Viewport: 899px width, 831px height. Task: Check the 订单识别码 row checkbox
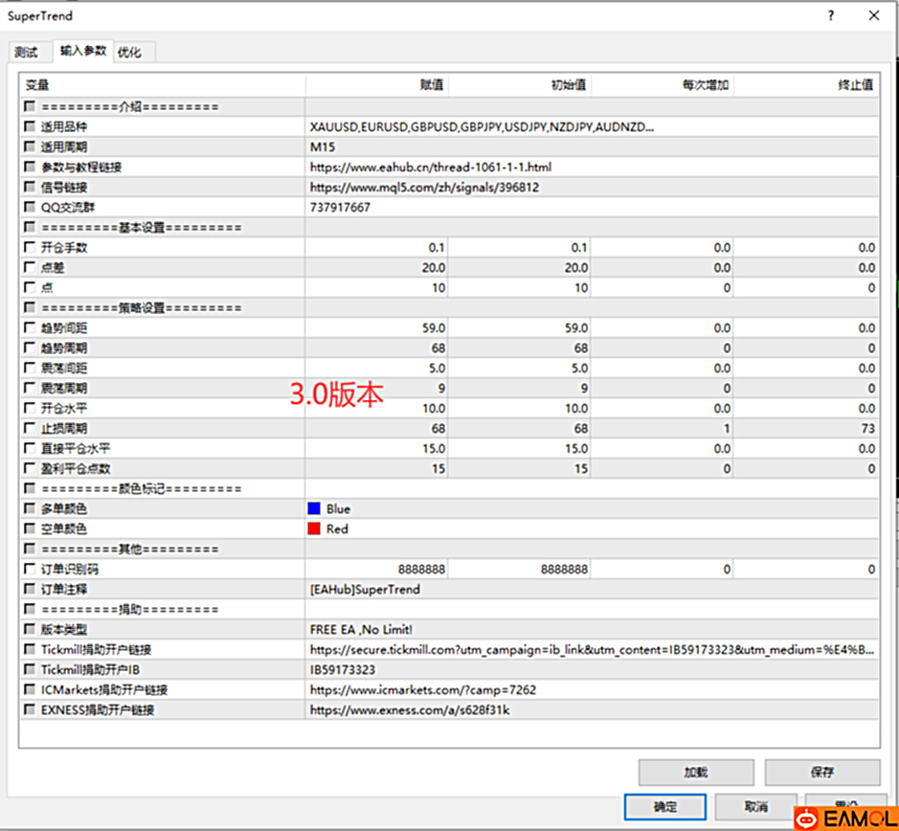pos(30,569)
